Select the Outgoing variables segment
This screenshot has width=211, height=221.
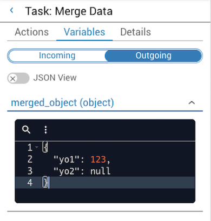[153, 56]
